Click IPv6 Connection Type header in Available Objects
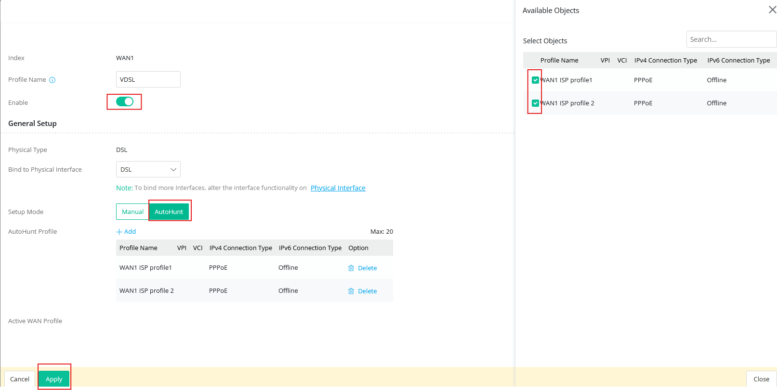This screenshot has height=390, width=777. click(738, 61)
